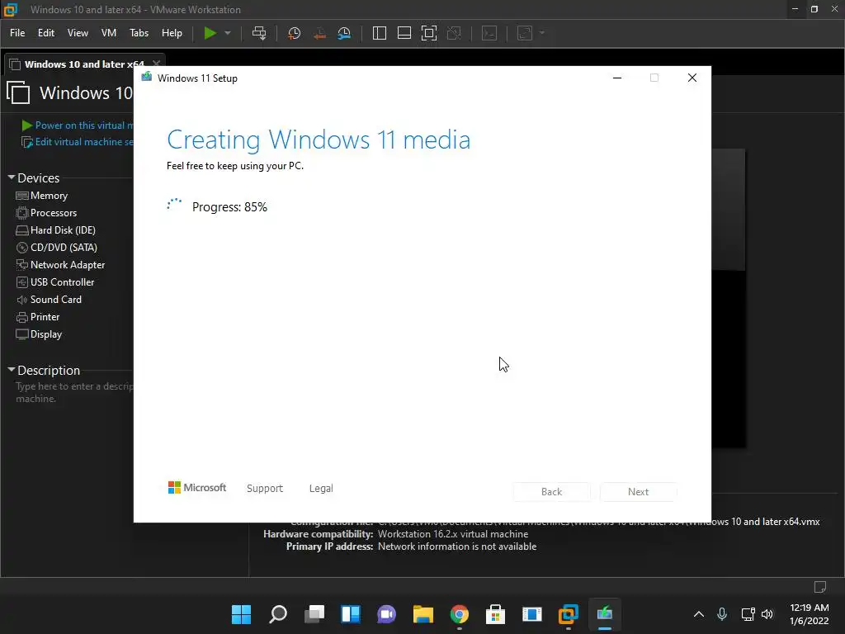Open the File menu

pyautogui.click(x=17, y=33)
